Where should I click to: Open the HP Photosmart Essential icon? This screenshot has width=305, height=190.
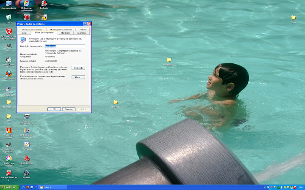point(26,133)
